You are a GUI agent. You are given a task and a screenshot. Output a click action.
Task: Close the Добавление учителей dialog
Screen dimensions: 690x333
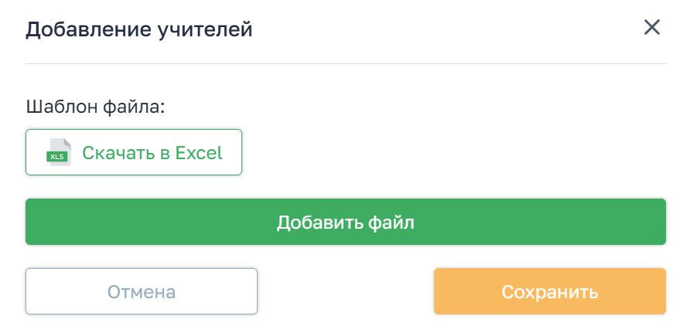[652, 28]
